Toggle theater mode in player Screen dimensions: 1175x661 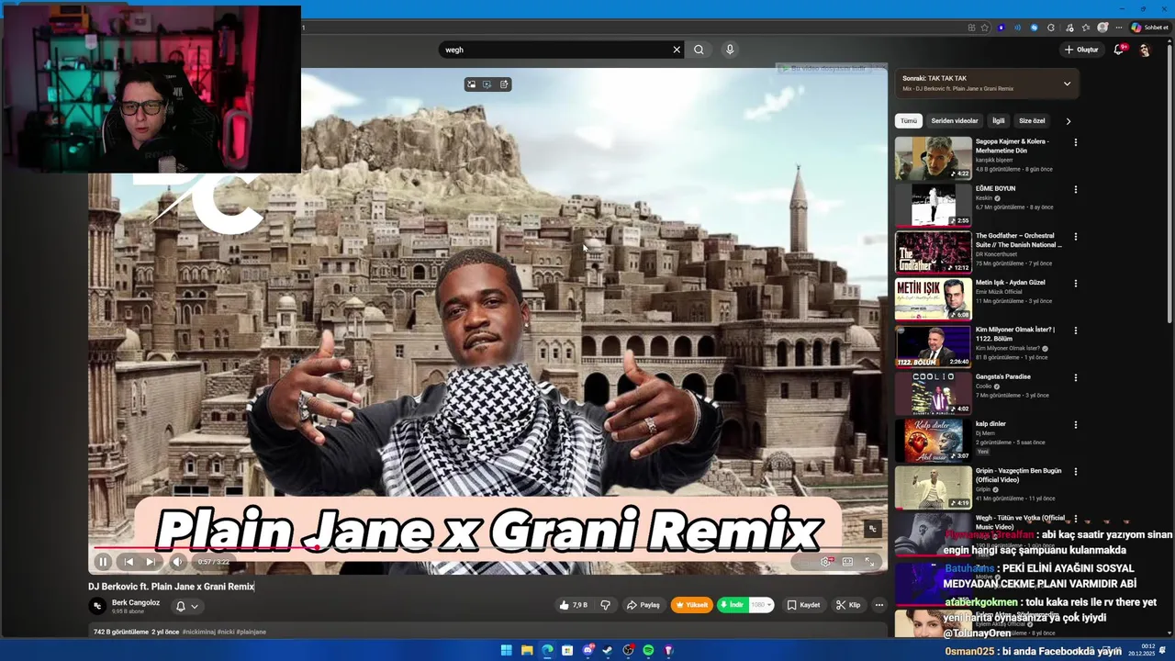point(847,562)
